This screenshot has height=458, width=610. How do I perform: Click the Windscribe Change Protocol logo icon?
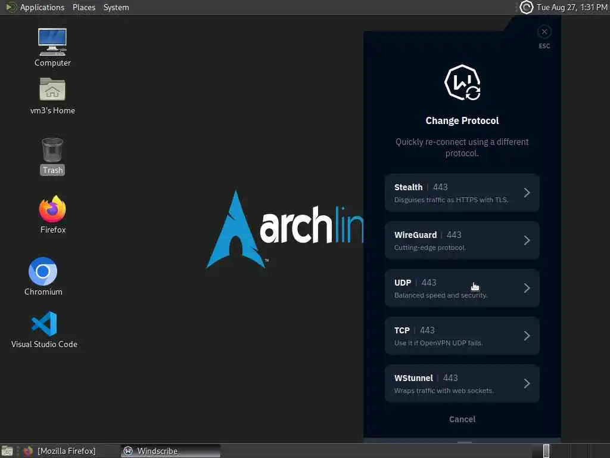tap(462, 82)
